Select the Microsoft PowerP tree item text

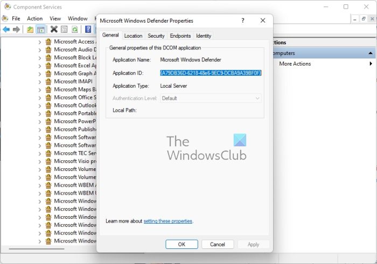tap(75, 122)
